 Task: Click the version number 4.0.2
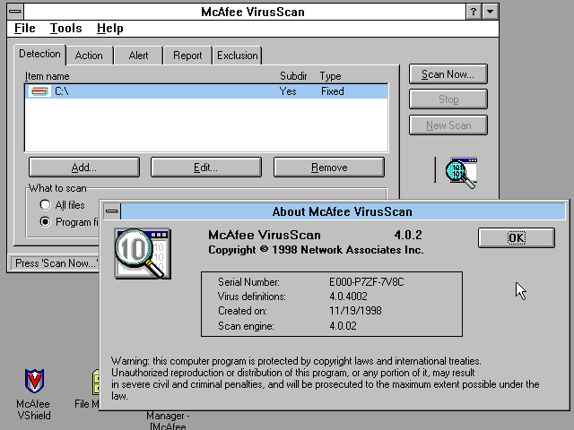408,235
